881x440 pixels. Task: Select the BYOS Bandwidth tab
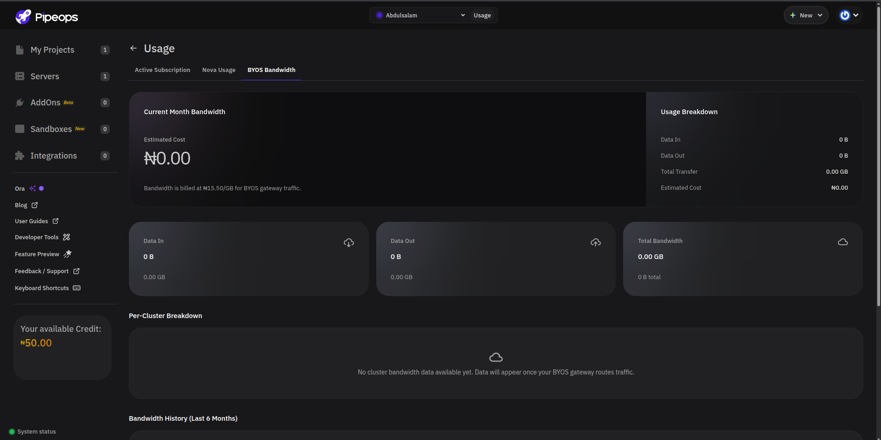click(272, 70)
